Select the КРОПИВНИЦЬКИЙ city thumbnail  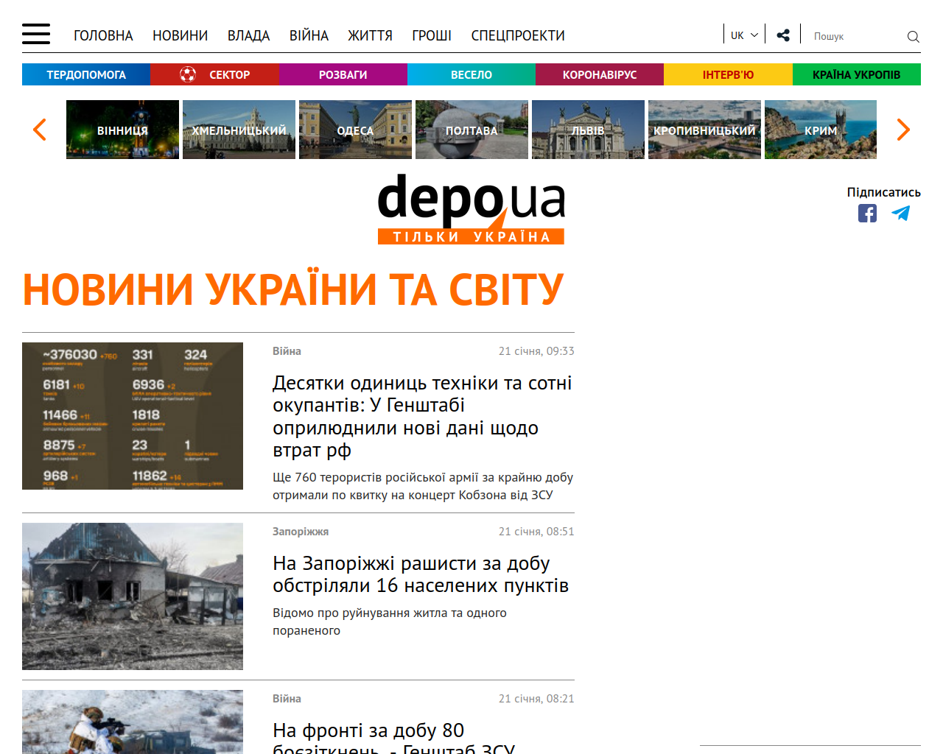coord(704,130)
